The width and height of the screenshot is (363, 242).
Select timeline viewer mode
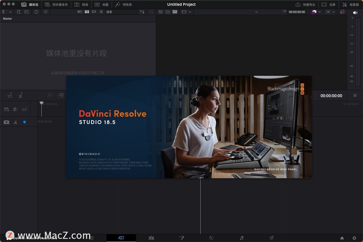coord(175,12)
